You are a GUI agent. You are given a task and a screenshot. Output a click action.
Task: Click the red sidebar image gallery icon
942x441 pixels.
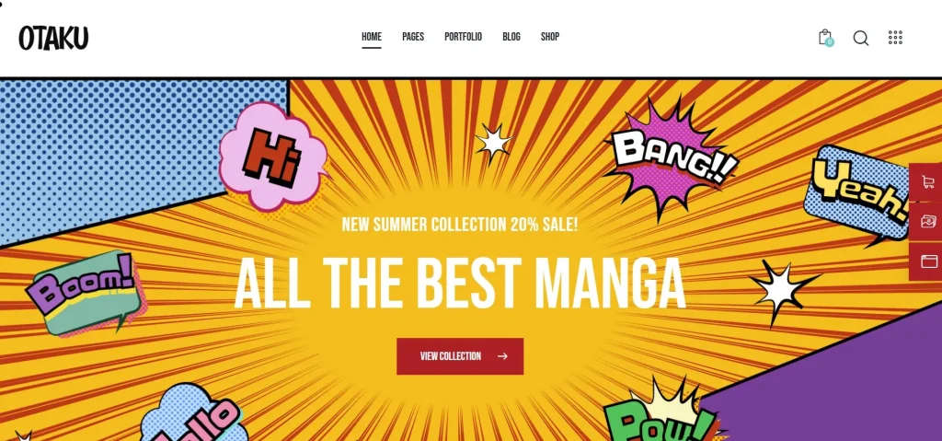tap(927, 221)
